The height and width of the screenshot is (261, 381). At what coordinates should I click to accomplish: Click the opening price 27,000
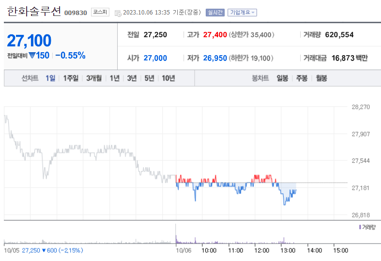[155, 58]
